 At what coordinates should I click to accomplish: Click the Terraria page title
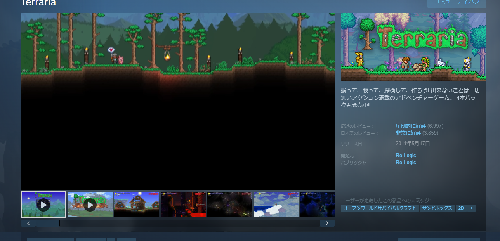(38, 3)
